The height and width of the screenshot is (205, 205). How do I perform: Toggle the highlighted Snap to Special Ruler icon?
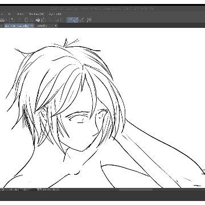pyautogui.click(x=76, y=20)
